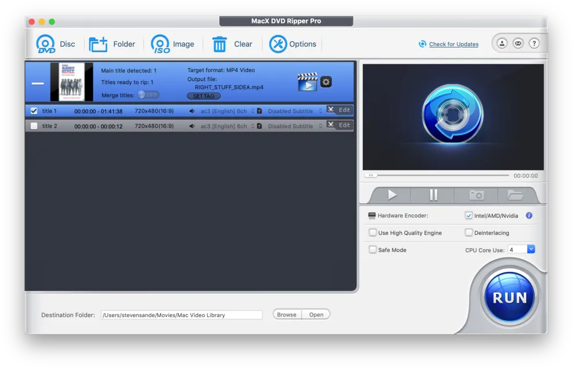Open the destination folder
The width and height of the screenshot is (572, 368).
point(316,315)
